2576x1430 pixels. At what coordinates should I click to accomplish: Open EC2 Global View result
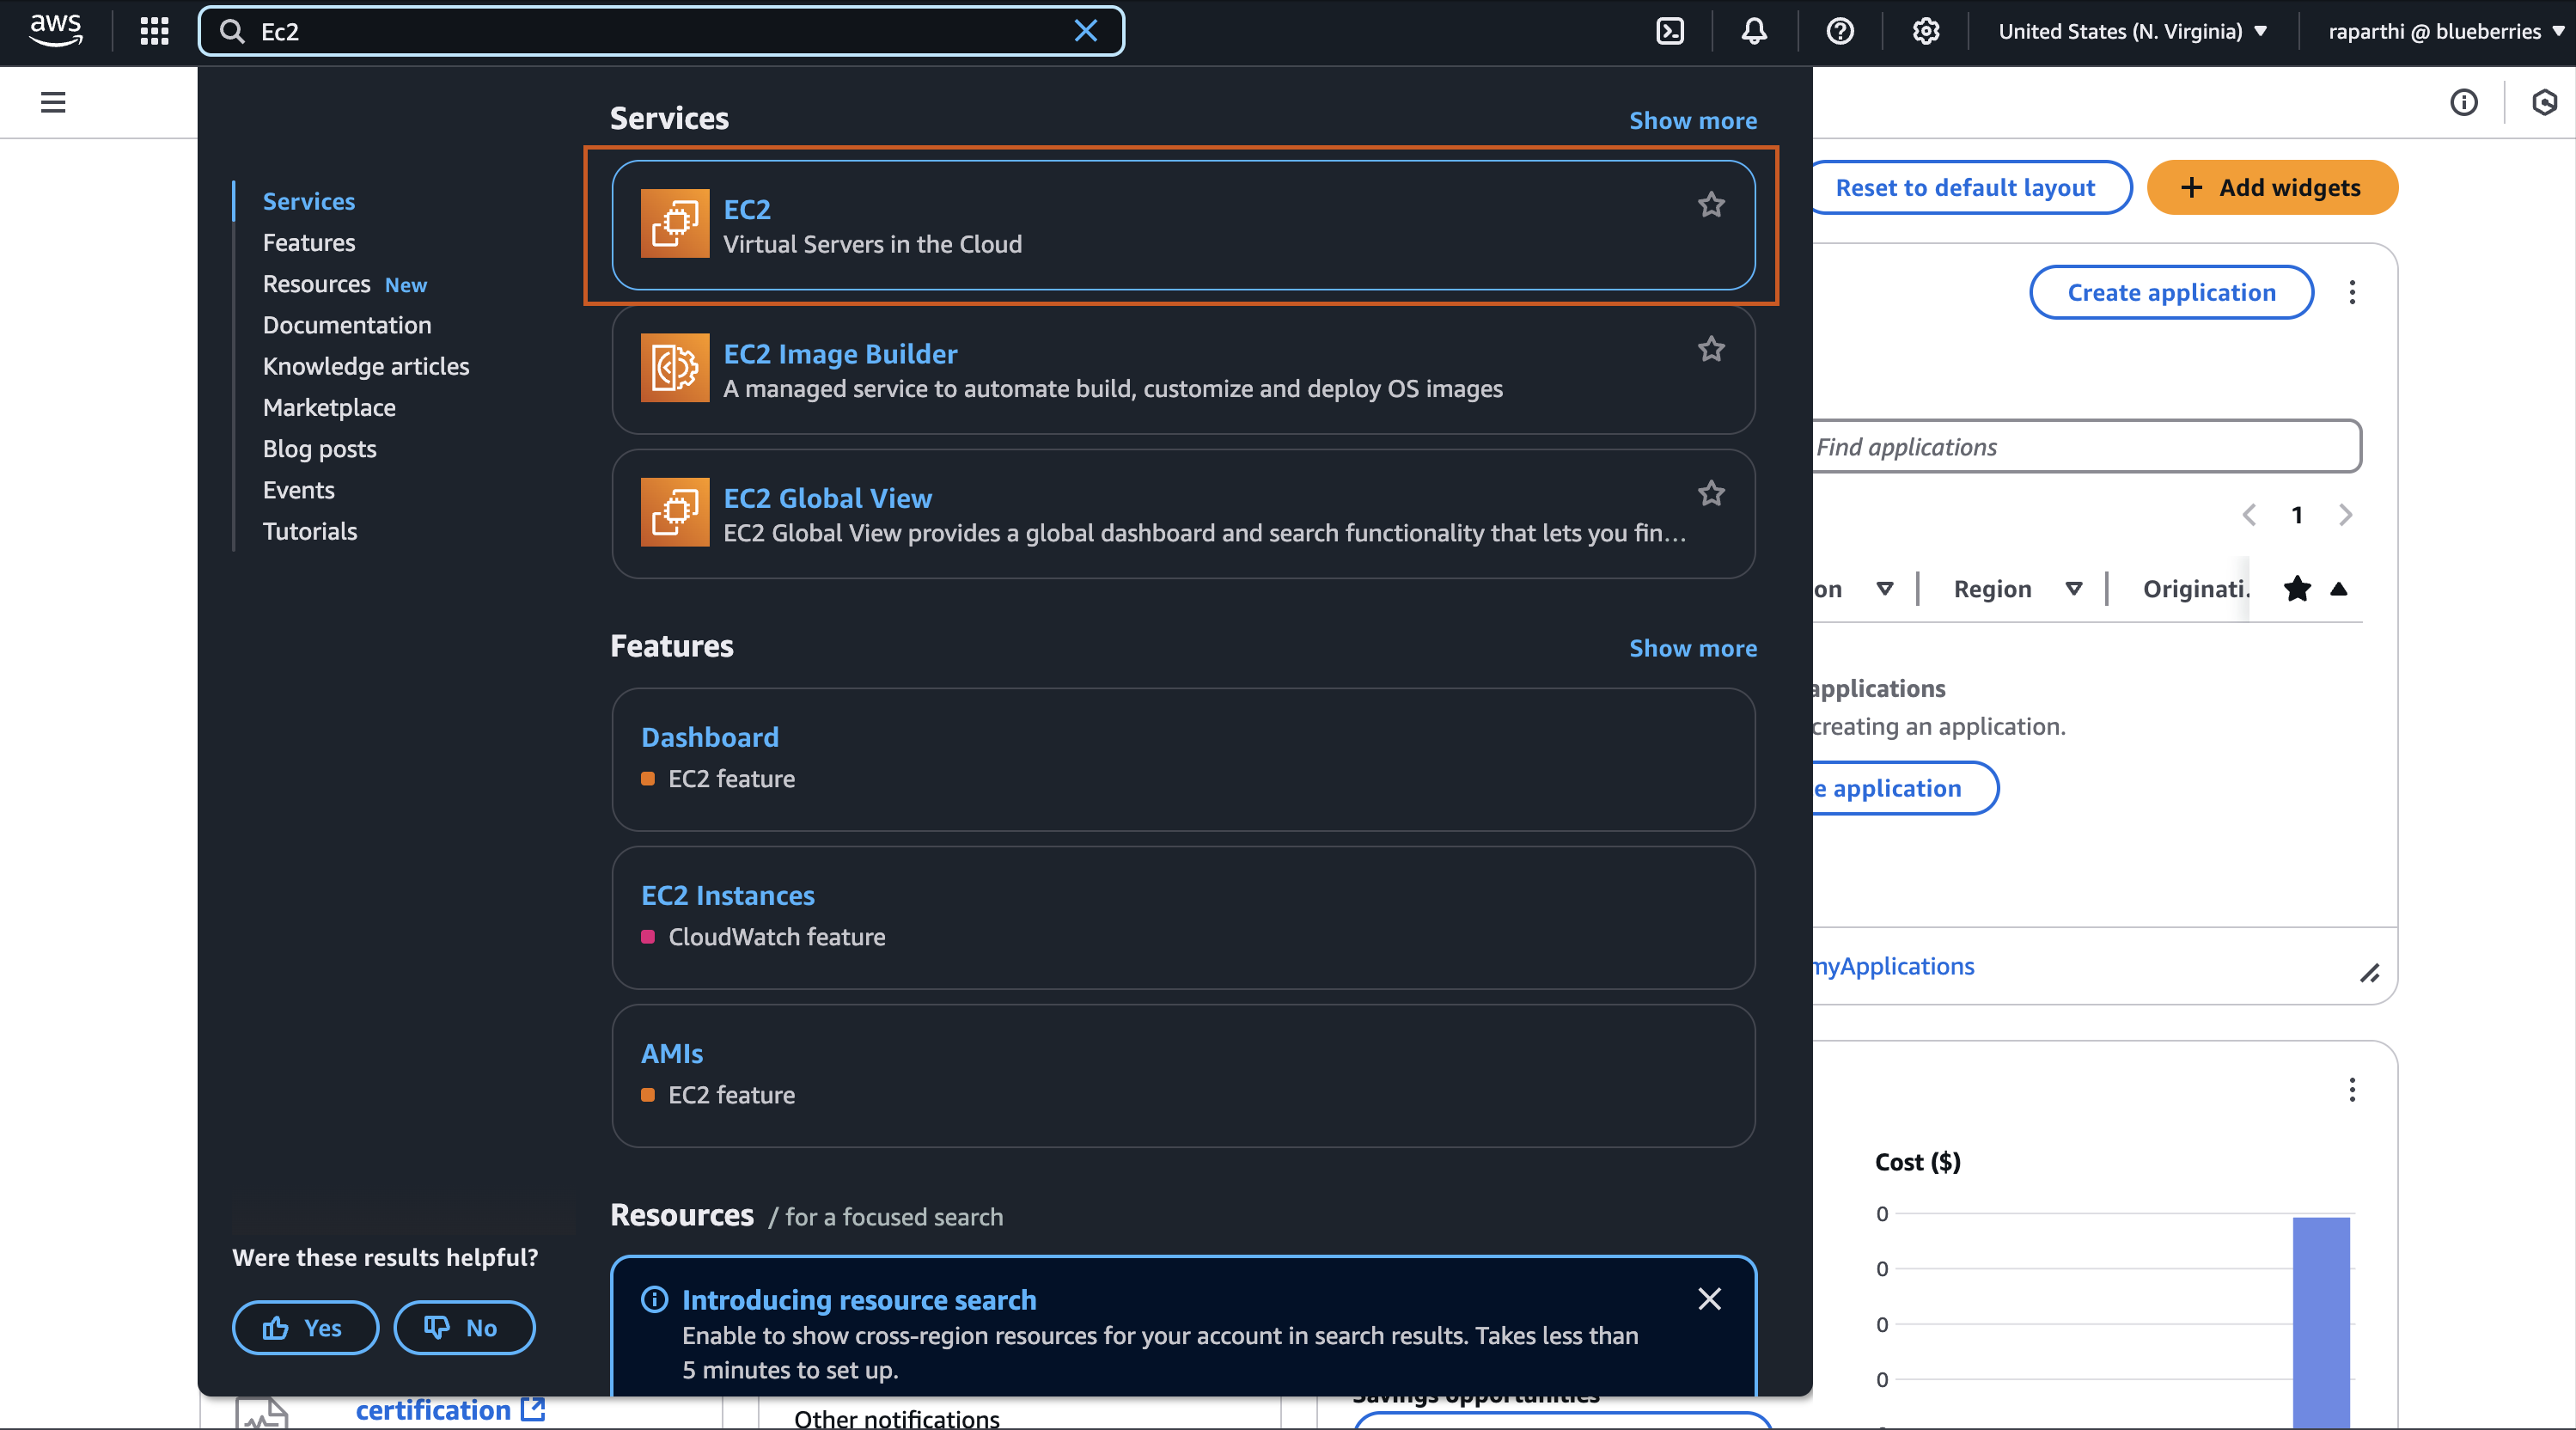(1183, 513)
